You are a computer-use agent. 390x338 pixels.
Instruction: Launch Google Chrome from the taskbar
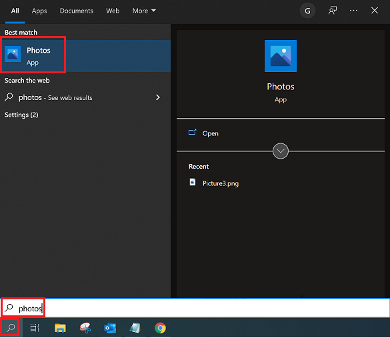tap(160, 328)
